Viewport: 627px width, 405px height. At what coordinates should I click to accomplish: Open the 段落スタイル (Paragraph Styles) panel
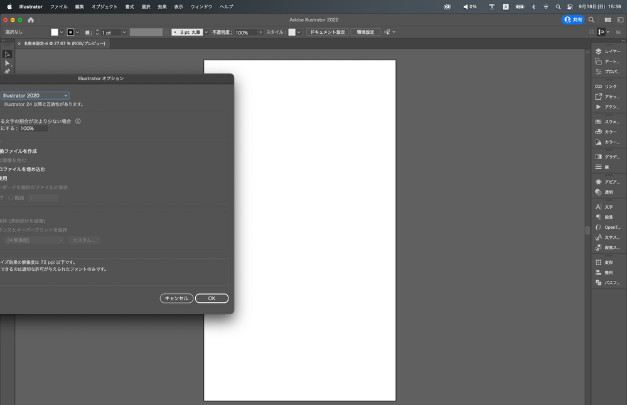tap(608, 248)
